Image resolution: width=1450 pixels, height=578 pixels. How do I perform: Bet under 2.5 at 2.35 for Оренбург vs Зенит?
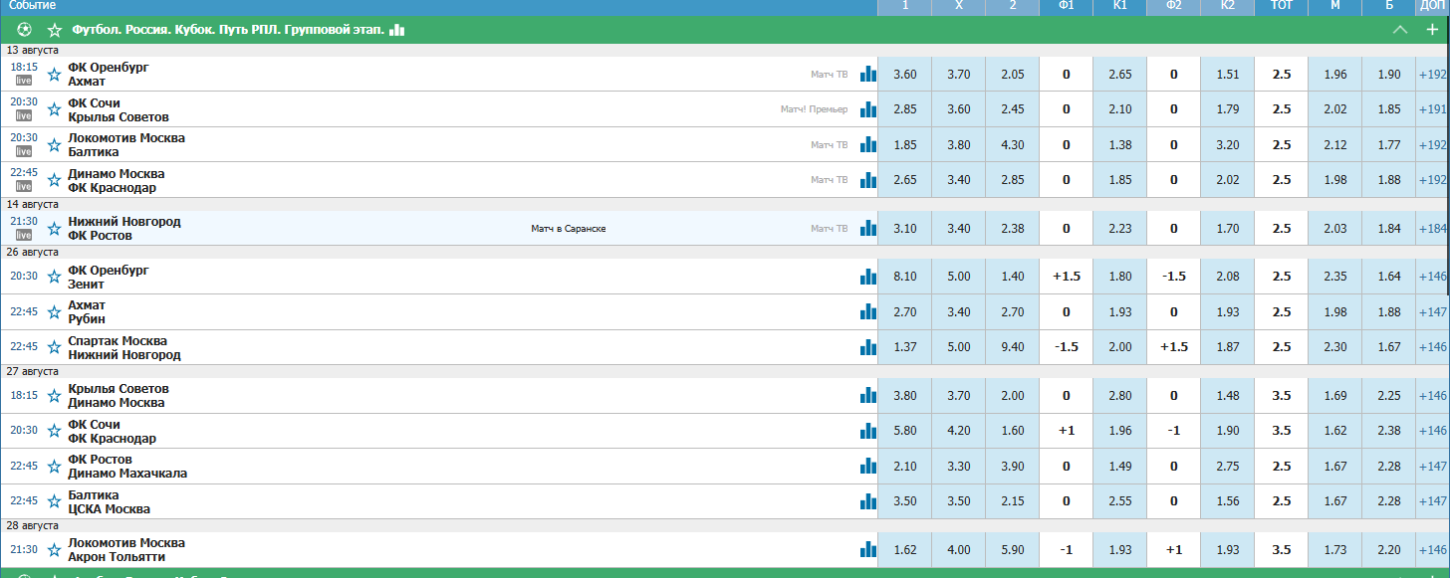click(1335, 277)
